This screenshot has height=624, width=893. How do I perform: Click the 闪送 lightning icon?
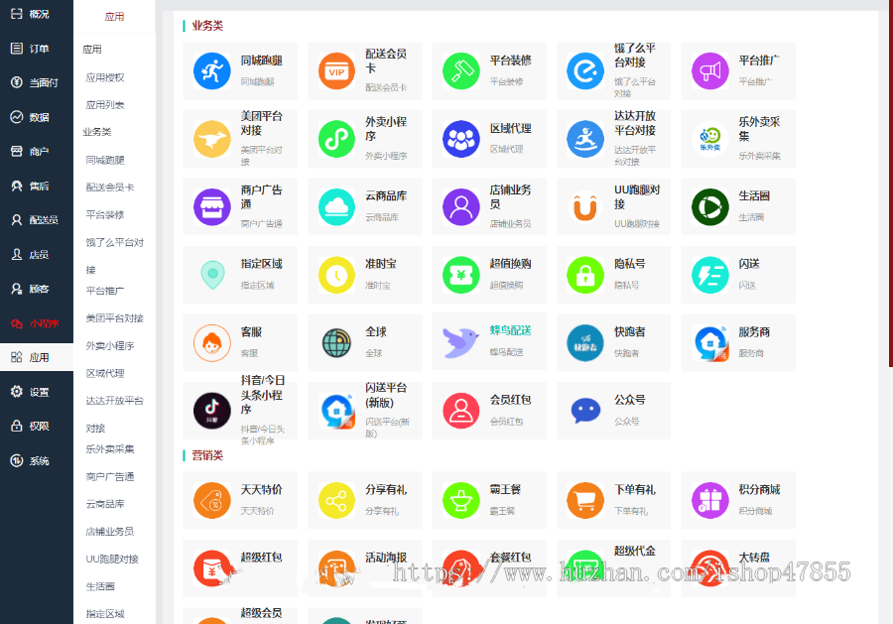[710, 275]
